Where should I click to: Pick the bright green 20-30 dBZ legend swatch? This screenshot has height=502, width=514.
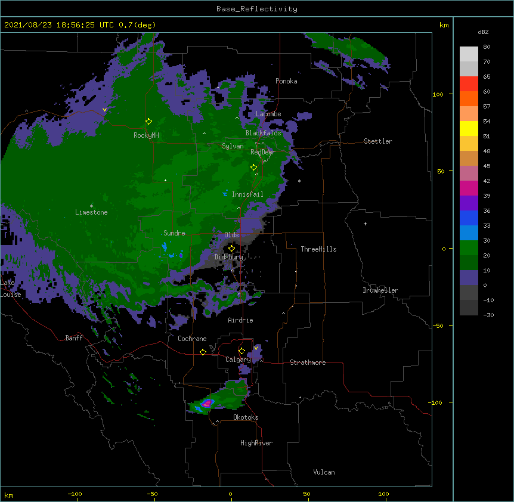click(469, 248)
